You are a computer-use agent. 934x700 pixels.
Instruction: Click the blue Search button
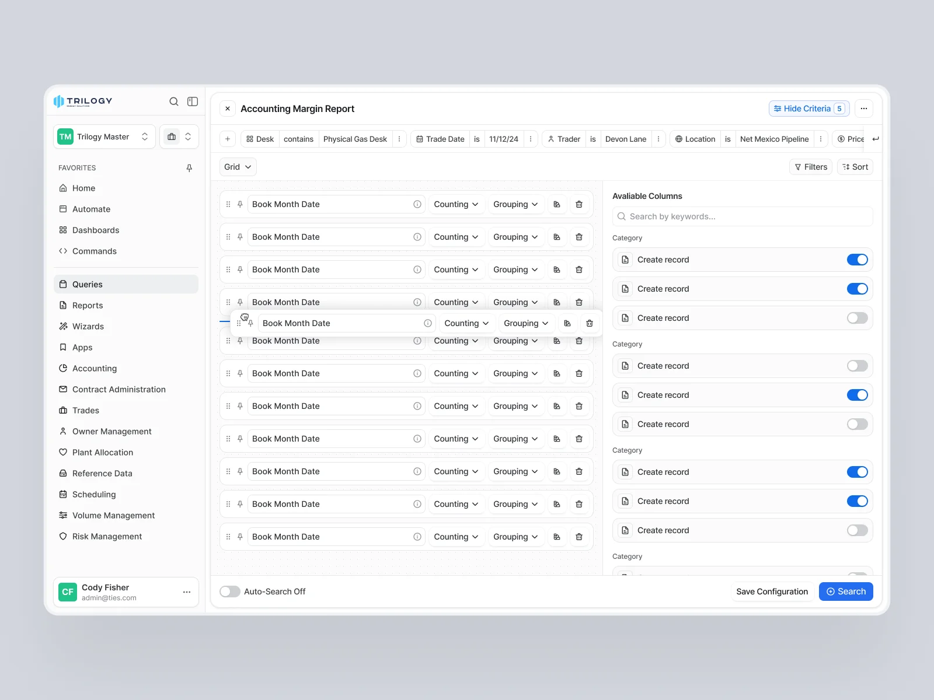coord(846,591)
